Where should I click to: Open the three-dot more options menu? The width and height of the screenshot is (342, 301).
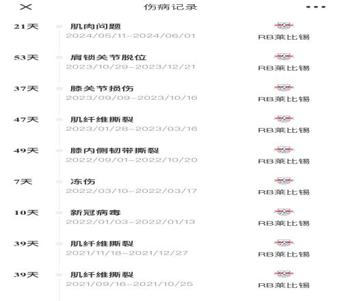316,7
